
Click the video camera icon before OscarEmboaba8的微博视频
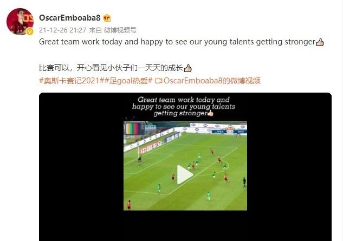pyautogui.click(x=158, y=81)
